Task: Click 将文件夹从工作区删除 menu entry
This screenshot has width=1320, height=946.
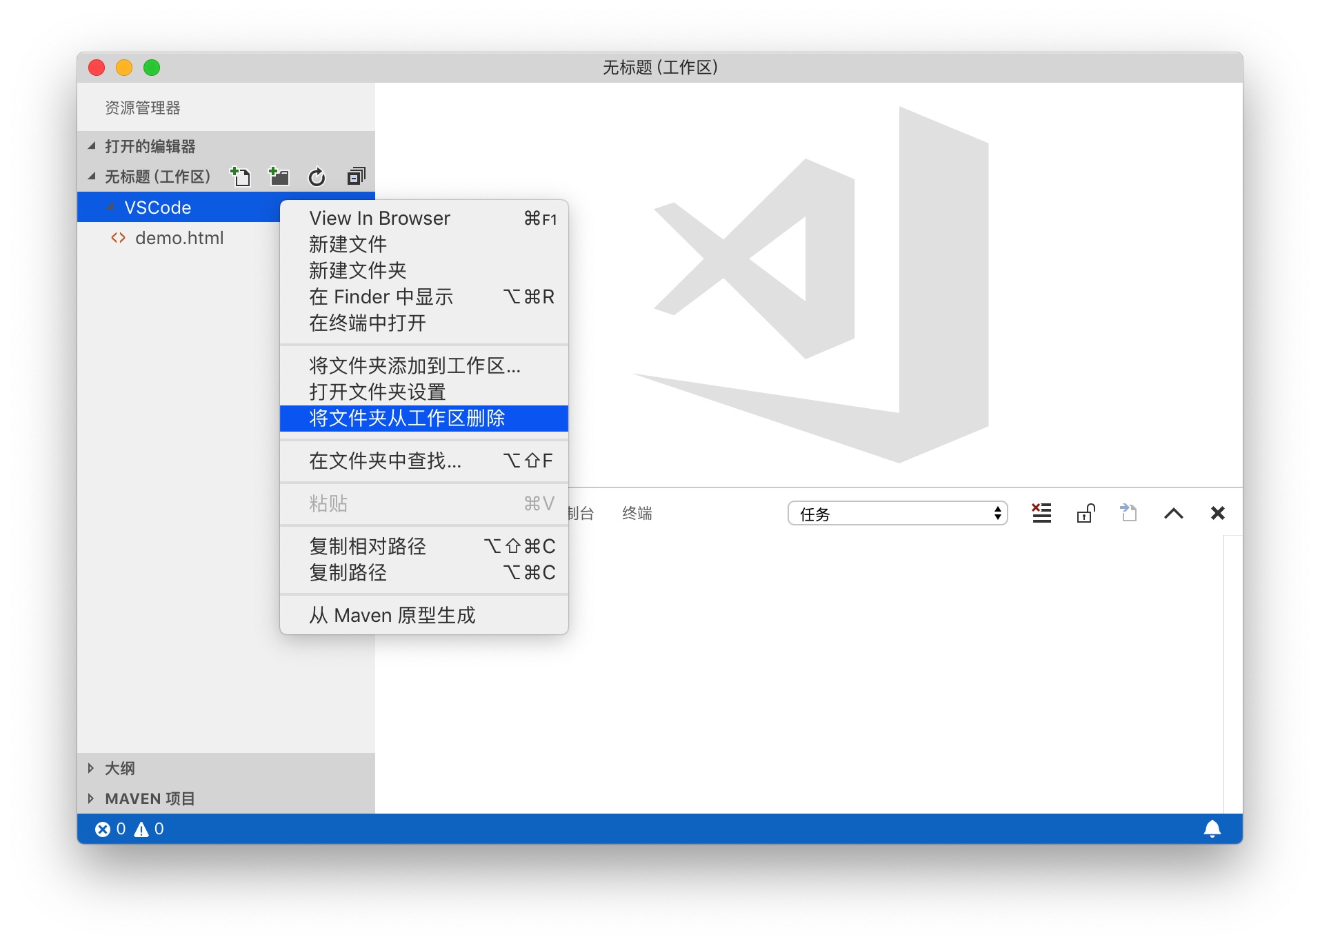Action: pos(424,419)
